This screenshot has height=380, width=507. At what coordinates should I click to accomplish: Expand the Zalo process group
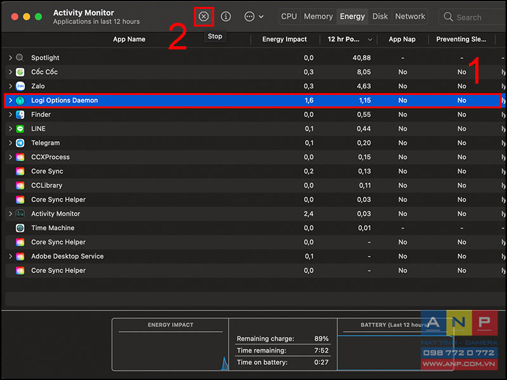(10, 86)
